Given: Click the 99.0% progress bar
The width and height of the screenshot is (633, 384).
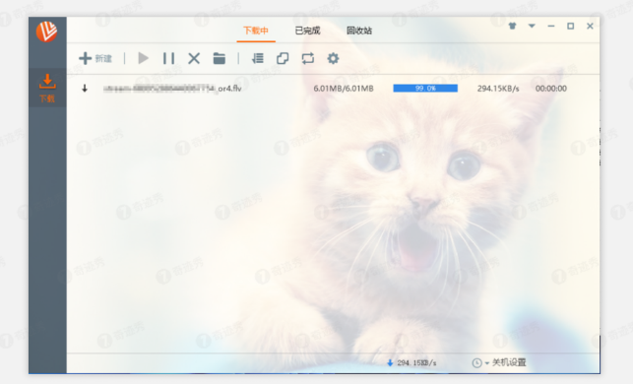Looking at the screenshot, I should pyautogui.click(x=425, y=89).
